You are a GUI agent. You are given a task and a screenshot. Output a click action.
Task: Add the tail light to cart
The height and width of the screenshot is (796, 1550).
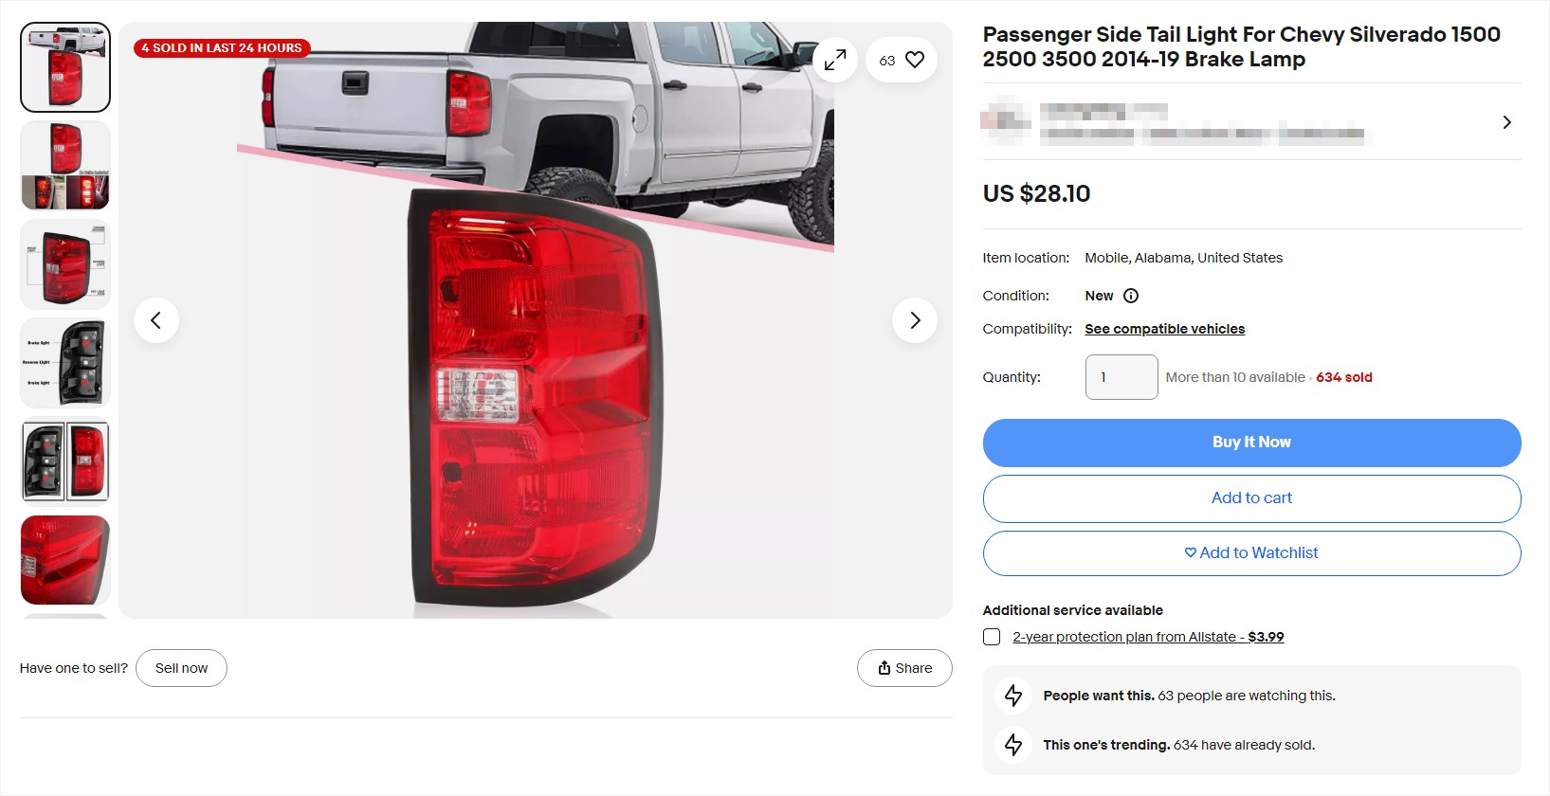click(x=1251, y=497)
